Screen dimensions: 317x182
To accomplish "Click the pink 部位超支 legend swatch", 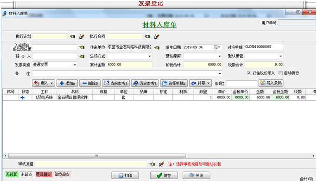I will tap(62, 174).
